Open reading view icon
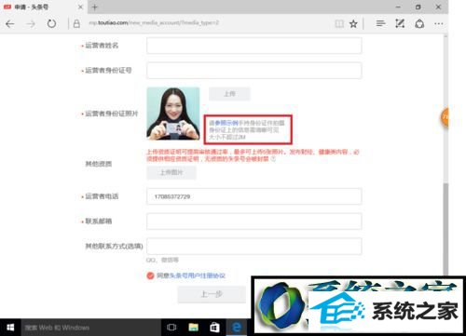 (x=339, y=24)
